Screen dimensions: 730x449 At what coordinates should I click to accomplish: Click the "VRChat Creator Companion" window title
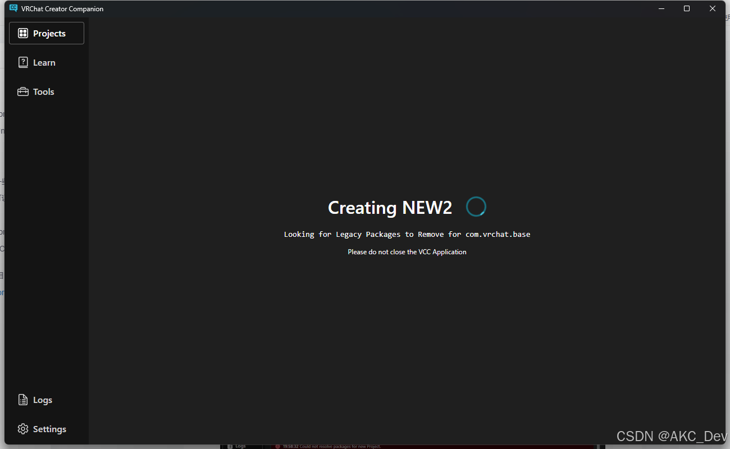62,9
